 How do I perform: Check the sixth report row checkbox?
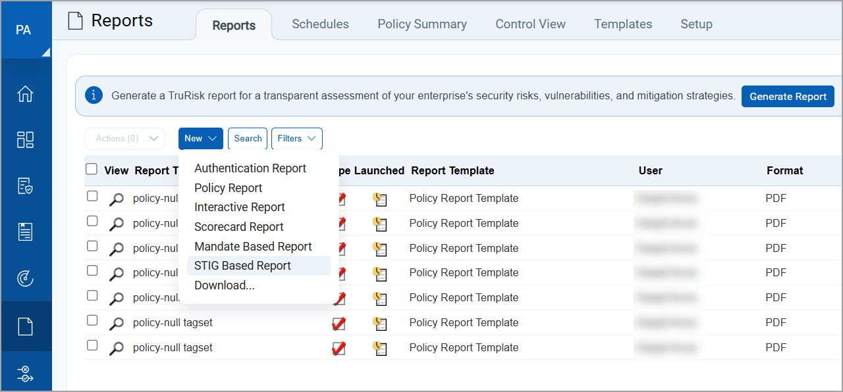tap(92, 320)
